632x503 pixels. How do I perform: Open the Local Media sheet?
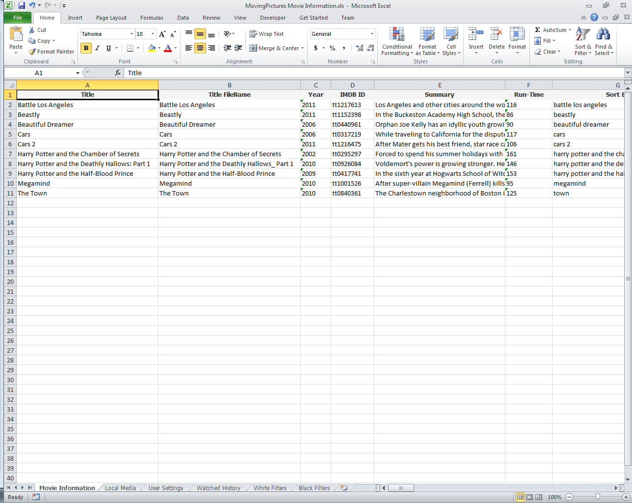pyautogui.click(x=120, y=488)
